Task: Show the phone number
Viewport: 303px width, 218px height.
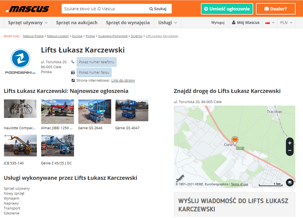Action: (96, 62)
